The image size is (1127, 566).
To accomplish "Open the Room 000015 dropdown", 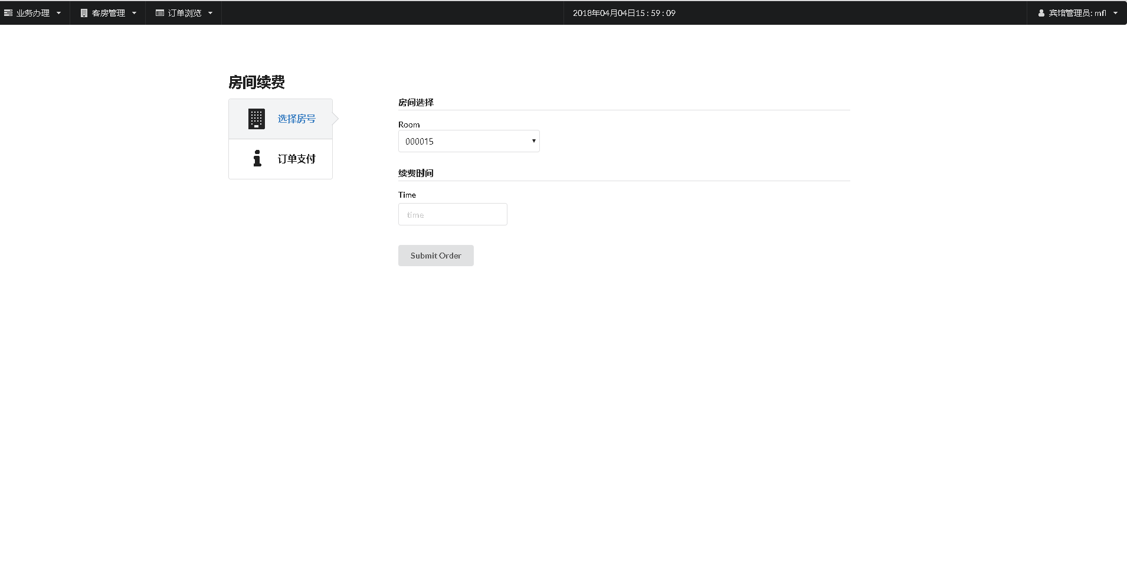I will (x=469, y=141).
